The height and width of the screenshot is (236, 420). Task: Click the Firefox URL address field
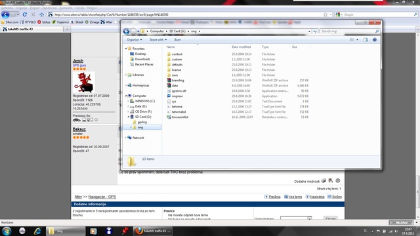pos(188,14)
